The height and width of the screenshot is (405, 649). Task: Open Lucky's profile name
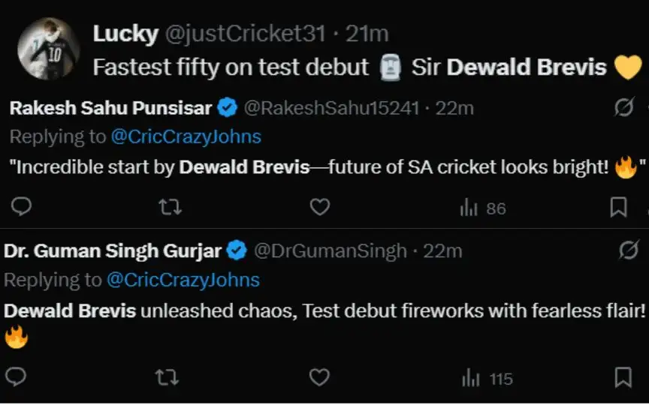[x=126, y=34]
